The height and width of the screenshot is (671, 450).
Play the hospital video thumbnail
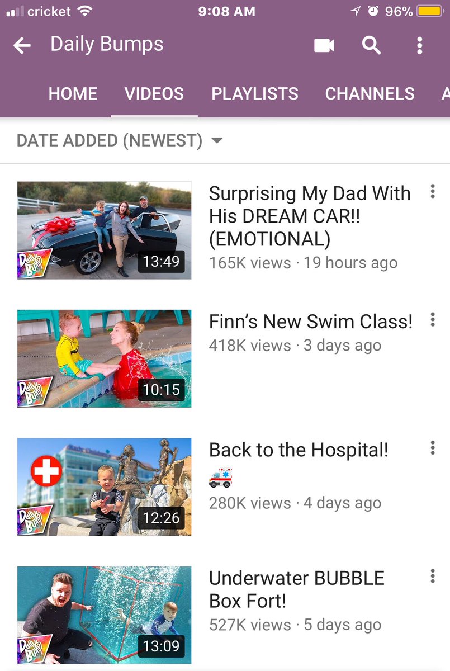[x=105, y=486]
